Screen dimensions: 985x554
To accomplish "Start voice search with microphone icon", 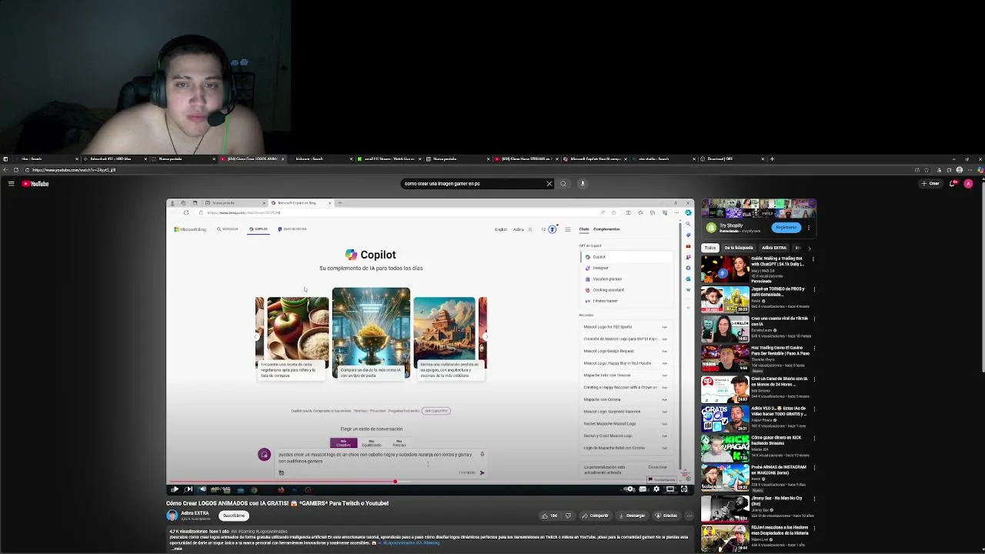I will pos(583,184).
